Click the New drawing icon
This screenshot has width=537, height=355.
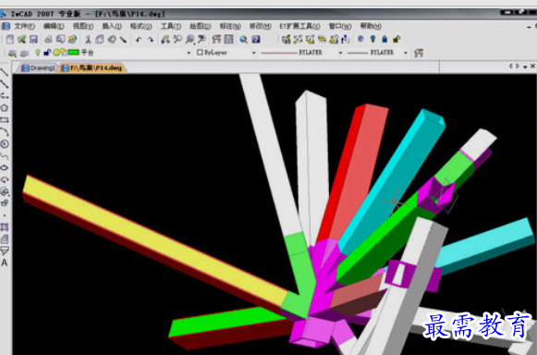(x=9, y=39)
